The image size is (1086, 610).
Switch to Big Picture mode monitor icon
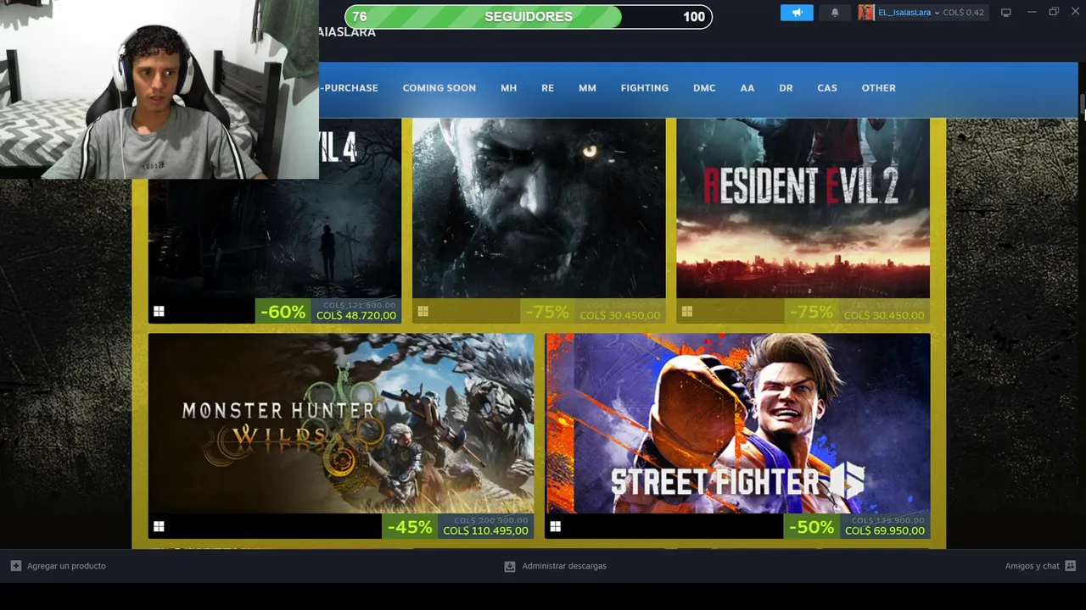(x=1006, y=13)
